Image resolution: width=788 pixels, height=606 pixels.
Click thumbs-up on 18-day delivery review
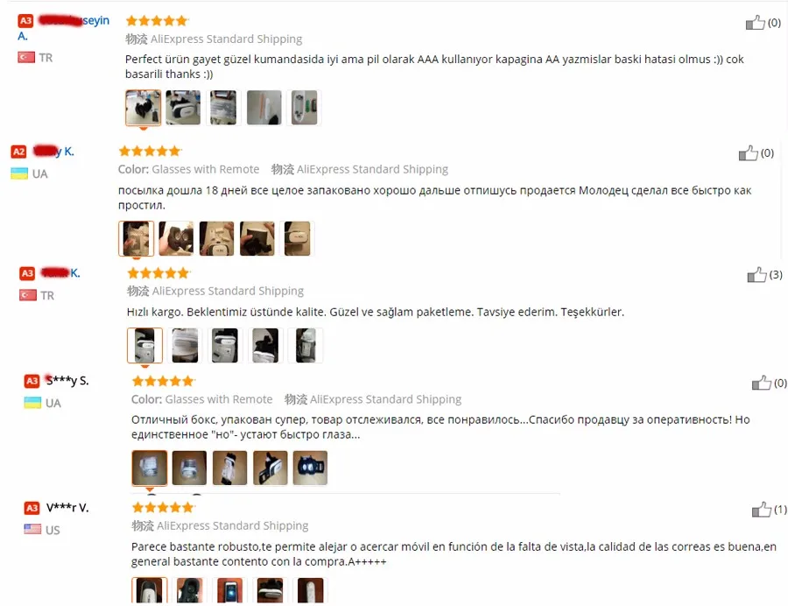point(748,153)
